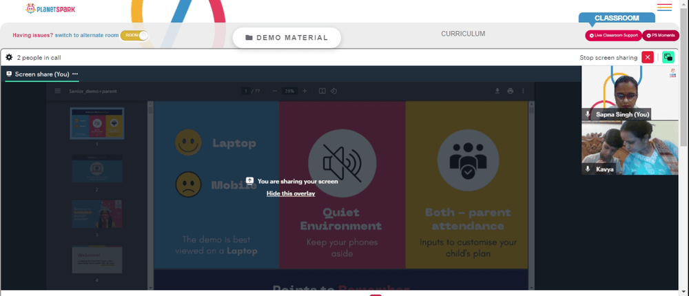This screenshot has width=689, height=296.
Task: Open the PlanetSpark hamburger menu
Action: [664, 8]
